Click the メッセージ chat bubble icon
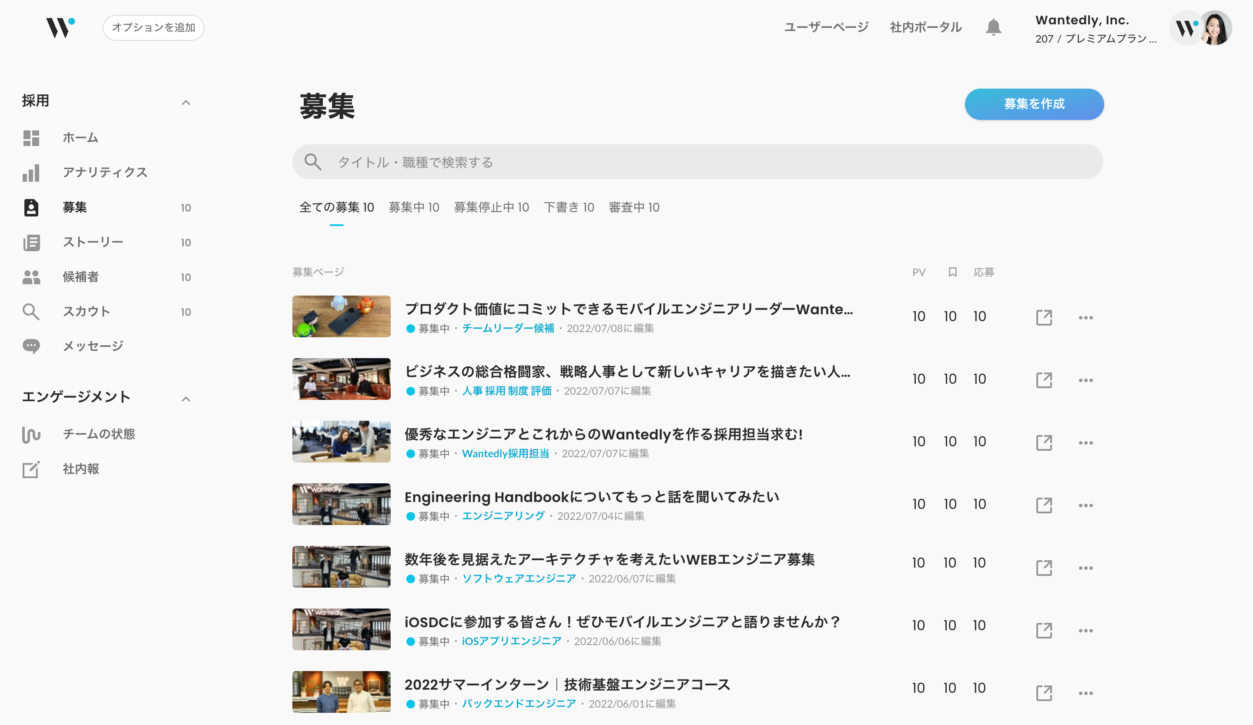 click(31, 346)
